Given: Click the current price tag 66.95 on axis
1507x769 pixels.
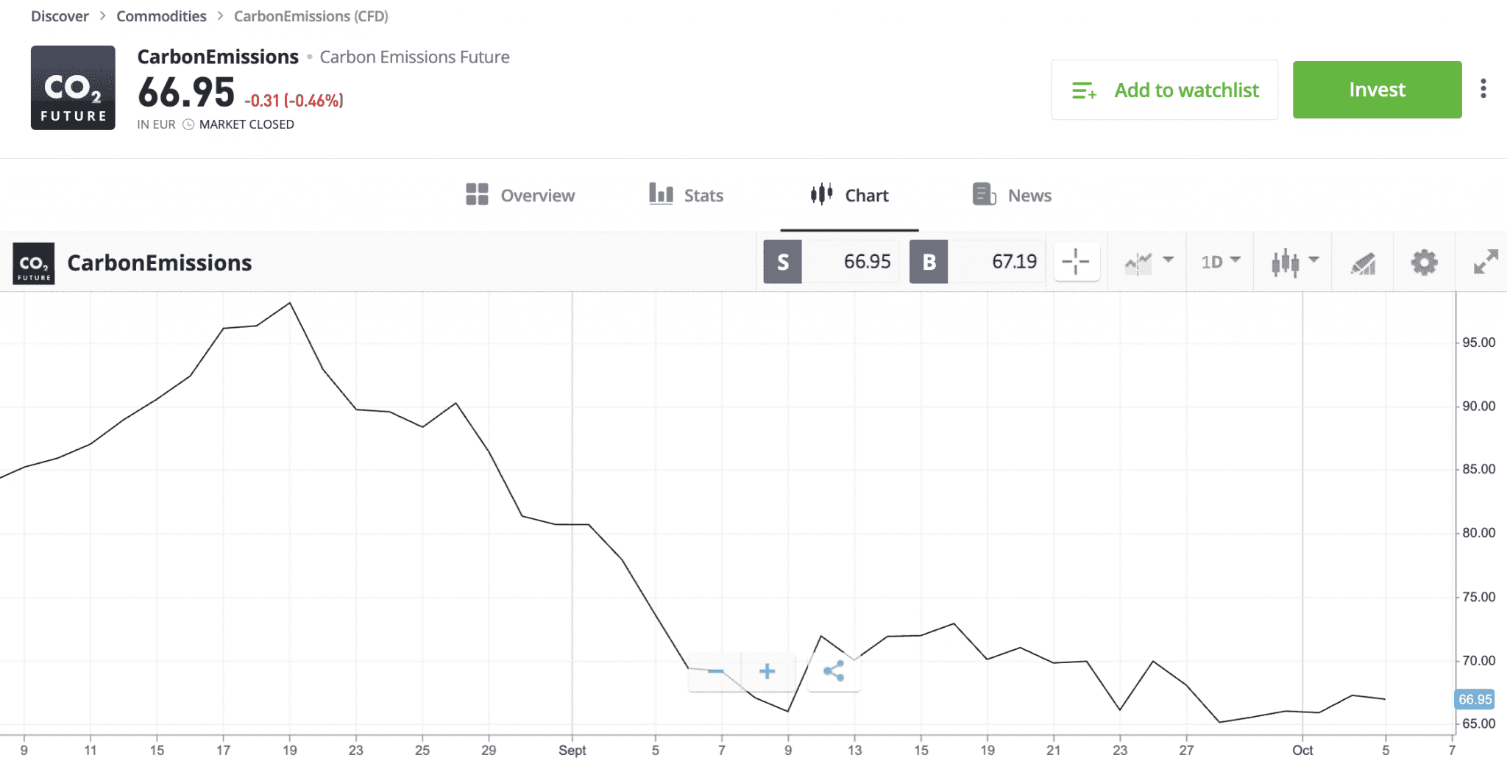Looking at the screenshot, I should click(1475, 699).
